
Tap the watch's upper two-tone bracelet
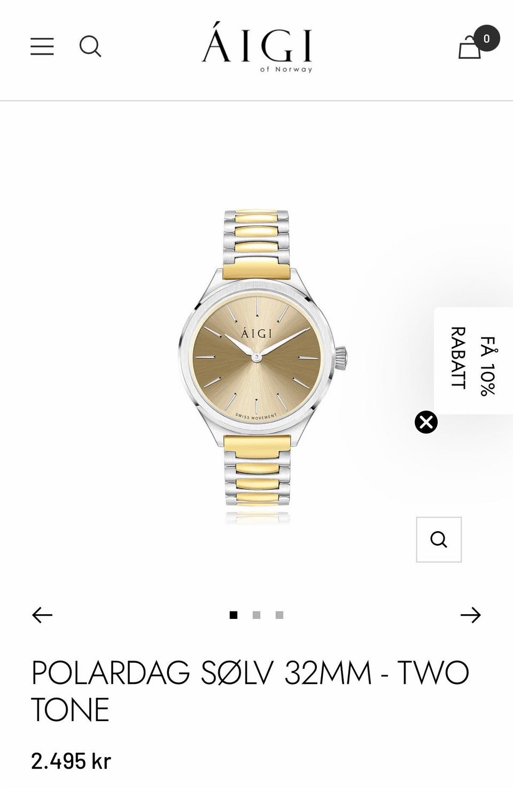257,244
